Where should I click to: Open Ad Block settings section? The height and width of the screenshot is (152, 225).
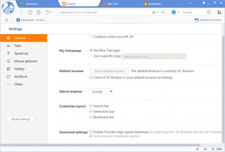pyautogui.click(x=24, y=77)
